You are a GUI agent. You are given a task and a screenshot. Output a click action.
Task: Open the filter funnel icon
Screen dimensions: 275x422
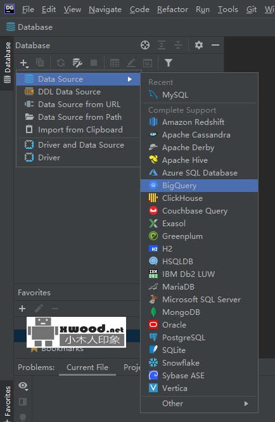click(169, 63)
